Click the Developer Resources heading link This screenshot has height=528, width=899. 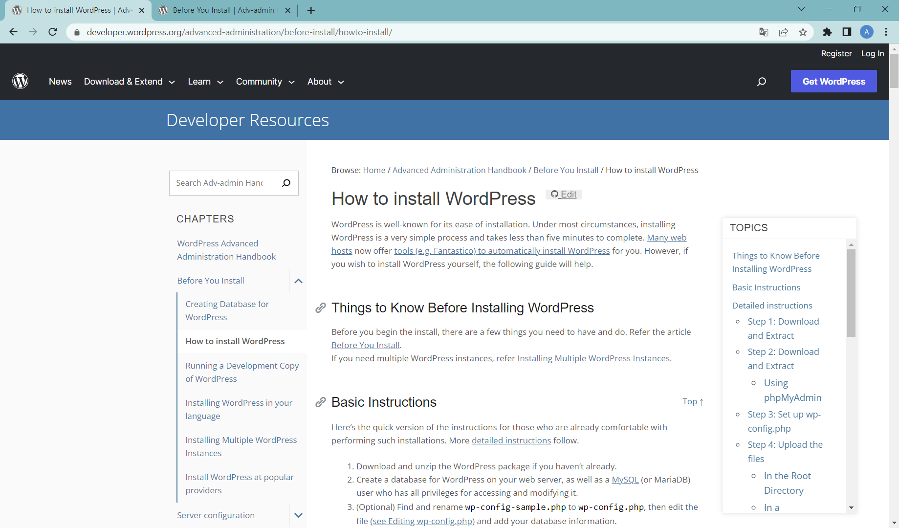247,120
